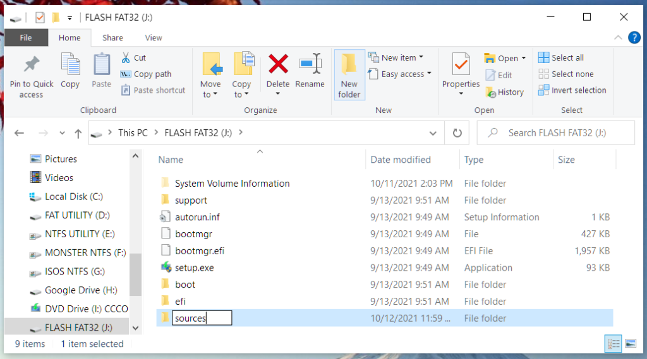
Task: Select NTFS UTILITY (E:) drive
Action: pos(72,233)
